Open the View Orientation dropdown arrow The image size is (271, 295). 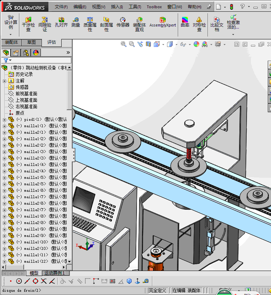pyautogui.click(x=163, y=44)
